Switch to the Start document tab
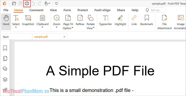Image resolution: width=186 pixels, height=96 pixels. 16,37
